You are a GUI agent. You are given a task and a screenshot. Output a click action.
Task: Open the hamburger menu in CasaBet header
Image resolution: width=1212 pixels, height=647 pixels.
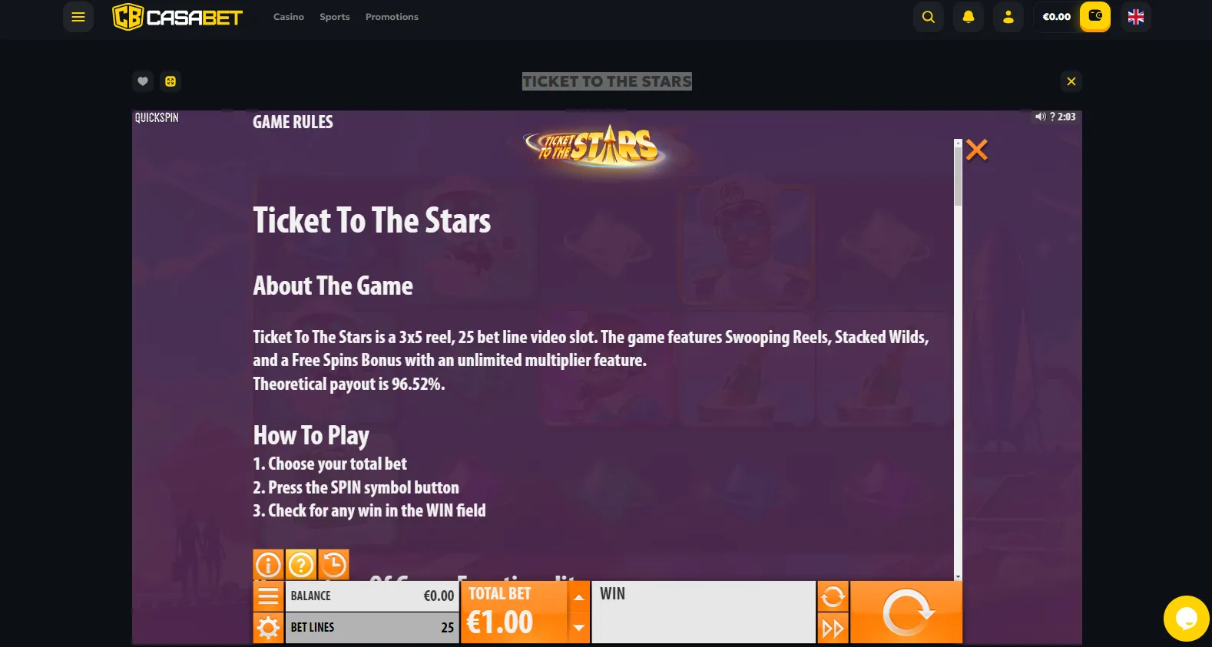[78, 17]
